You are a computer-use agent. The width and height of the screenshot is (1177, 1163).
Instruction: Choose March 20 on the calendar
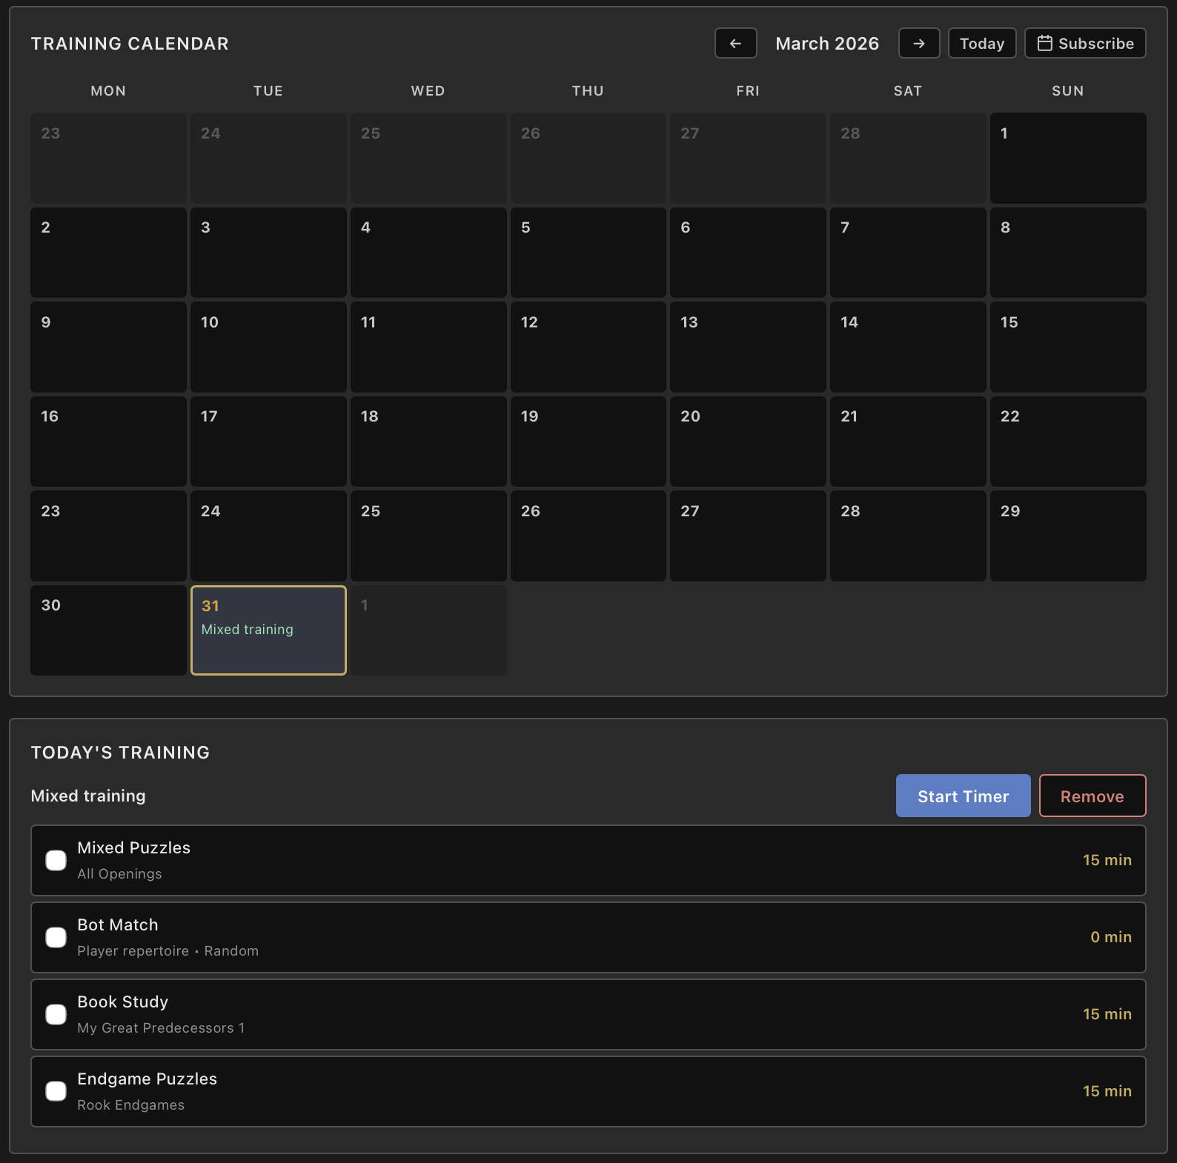click(x=747, y=441)
